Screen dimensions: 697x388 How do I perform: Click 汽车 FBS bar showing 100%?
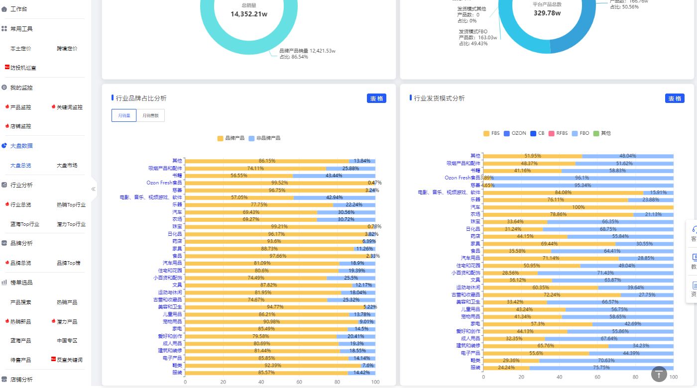point(579,207)
